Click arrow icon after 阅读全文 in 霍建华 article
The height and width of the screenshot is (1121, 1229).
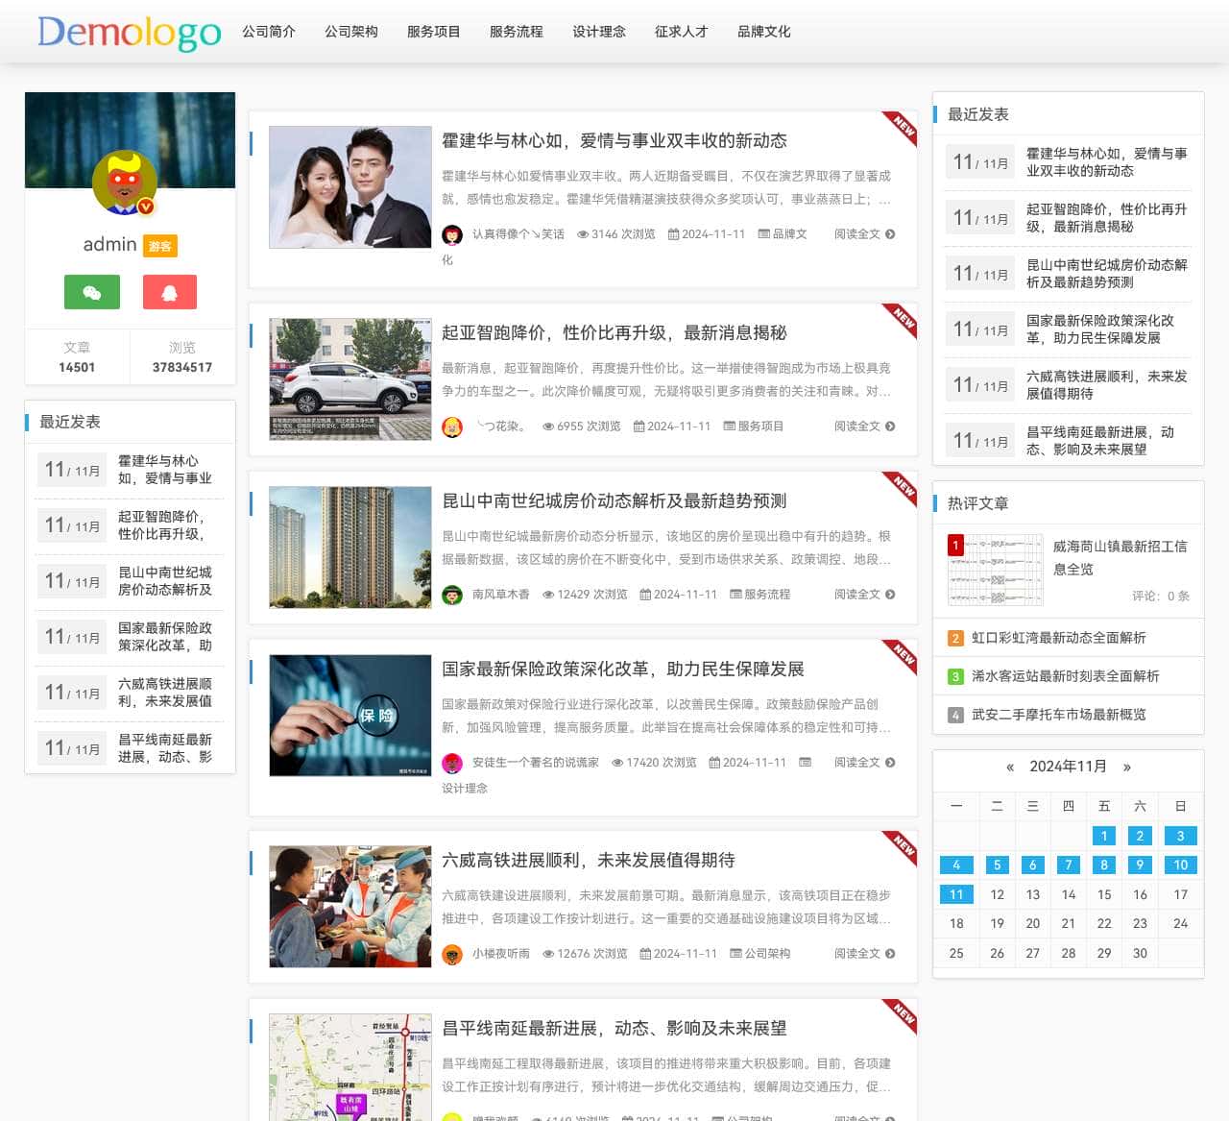890,234
